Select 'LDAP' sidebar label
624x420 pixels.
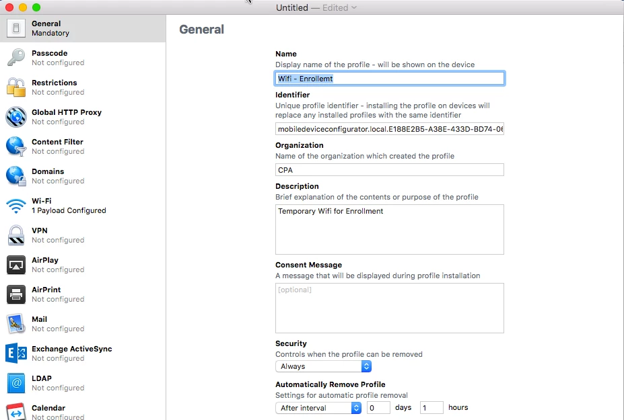pos(42,378)
